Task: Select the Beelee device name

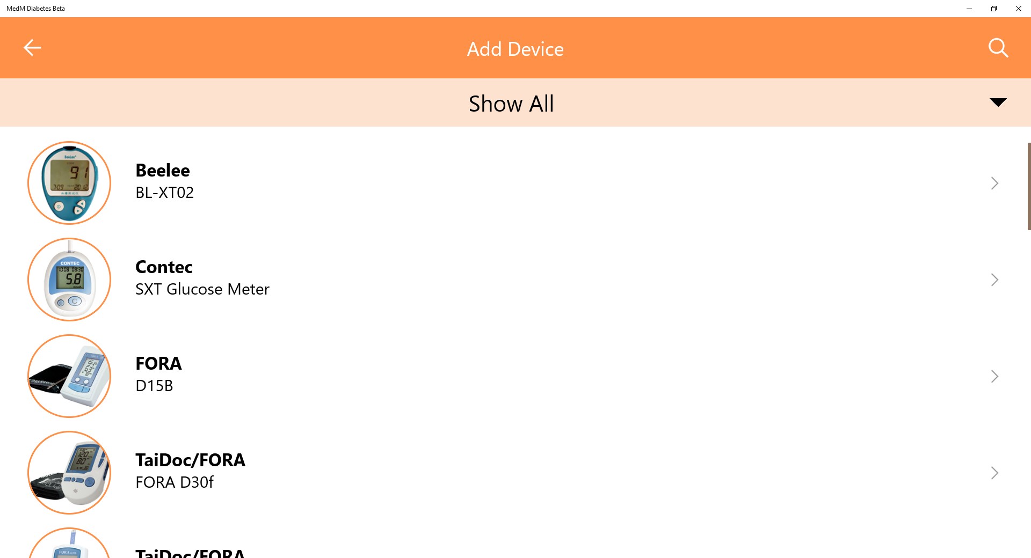Action: (x=163, y=170)
